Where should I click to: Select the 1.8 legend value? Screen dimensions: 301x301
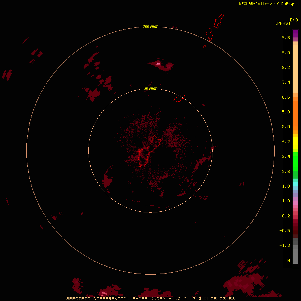click(286, 186)
